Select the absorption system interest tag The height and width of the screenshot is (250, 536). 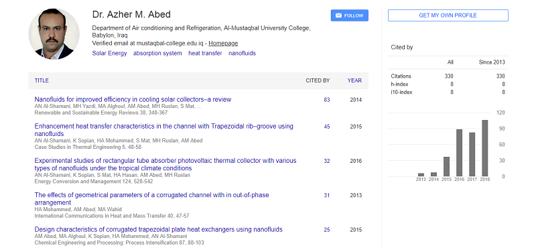[157, 54]
